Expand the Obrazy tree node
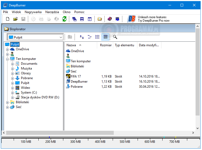The width and height of the screenshot is (202, 150). click(12, 74)
